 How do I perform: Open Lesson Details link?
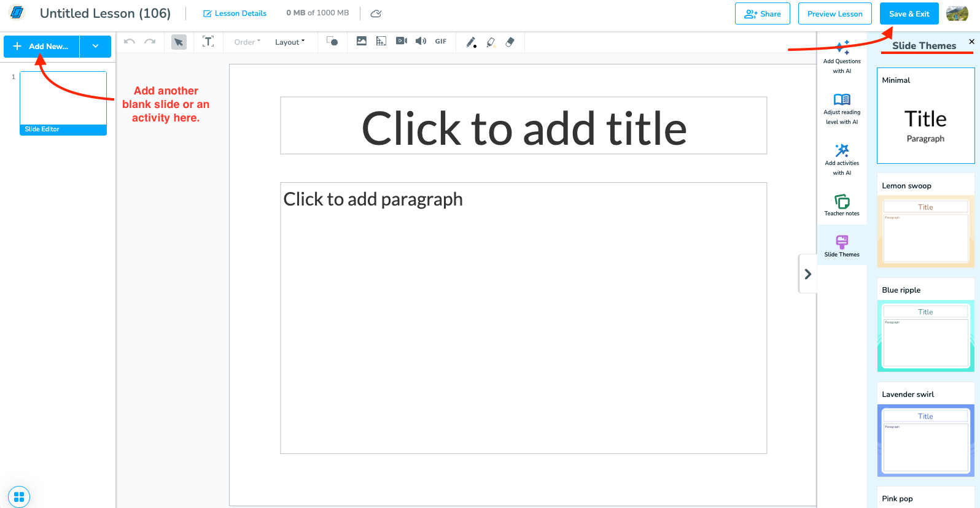235,13
